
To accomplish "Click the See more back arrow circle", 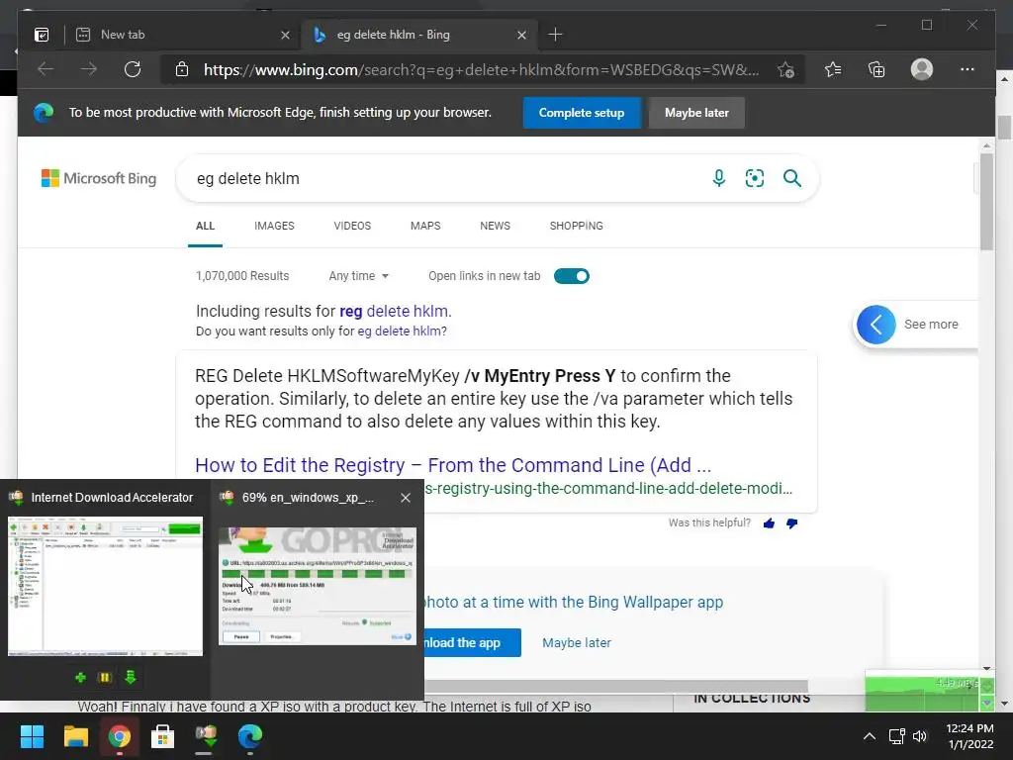I will click(876, 325).
